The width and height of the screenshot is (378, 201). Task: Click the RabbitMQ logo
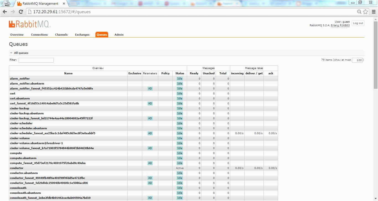click(x=30, y=24)
